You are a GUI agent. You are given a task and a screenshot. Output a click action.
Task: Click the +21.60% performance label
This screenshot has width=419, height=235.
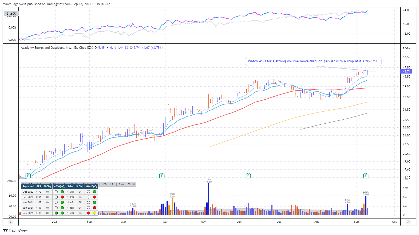point(11,14)
